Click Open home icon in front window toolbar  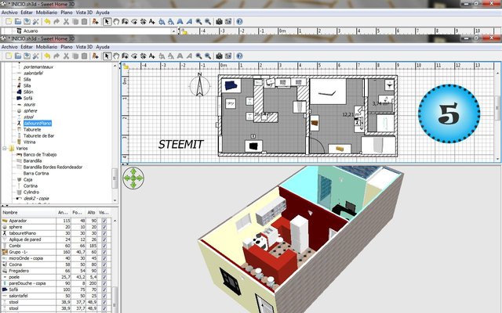18,56
